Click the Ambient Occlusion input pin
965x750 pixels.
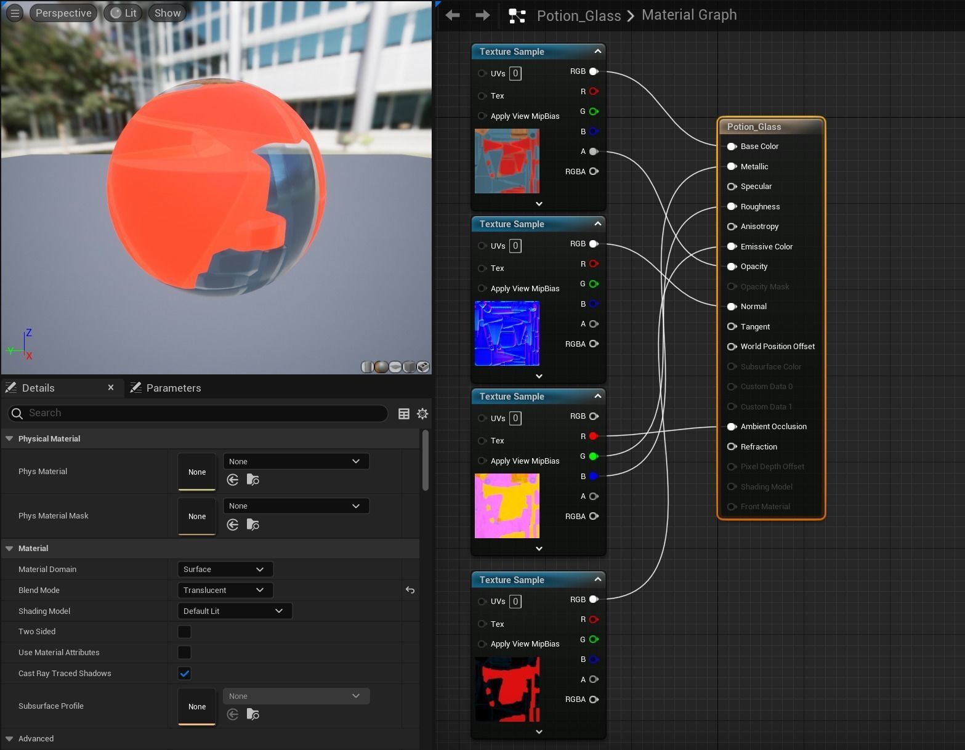(732, 427)
